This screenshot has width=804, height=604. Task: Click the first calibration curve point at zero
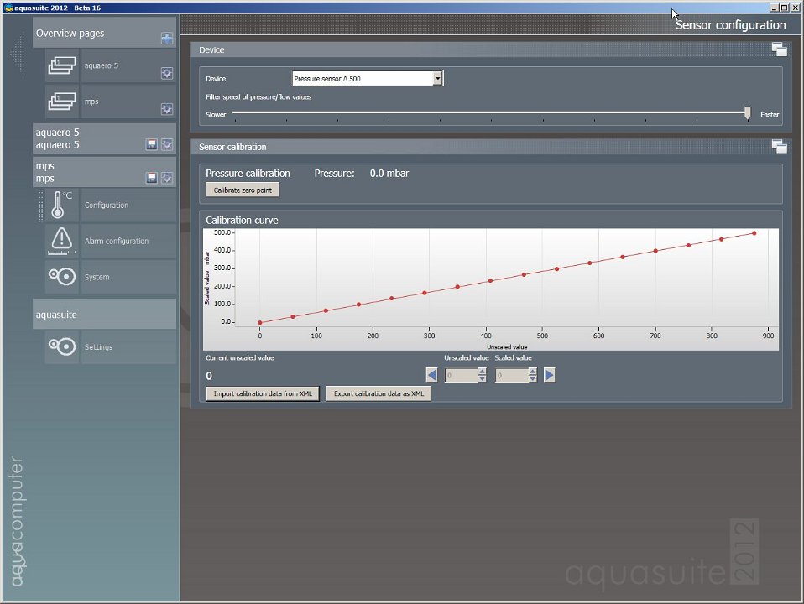tap(260, 322)
